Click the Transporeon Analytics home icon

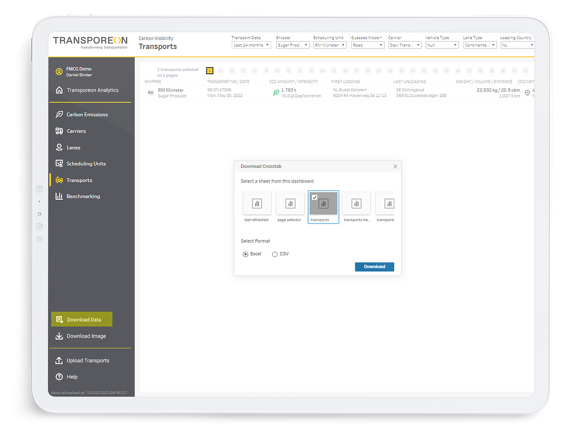click(59, 90)
